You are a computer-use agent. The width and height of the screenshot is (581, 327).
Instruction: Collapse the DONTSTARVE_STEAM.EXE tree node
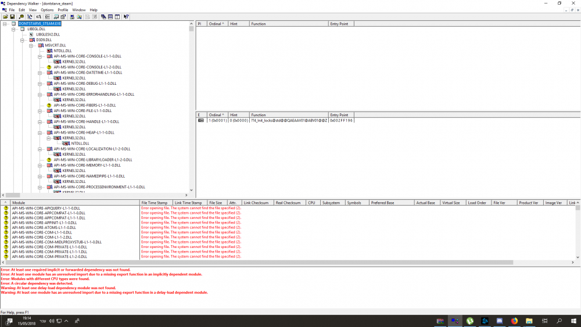pyautogui.click(x=5, y=24)
